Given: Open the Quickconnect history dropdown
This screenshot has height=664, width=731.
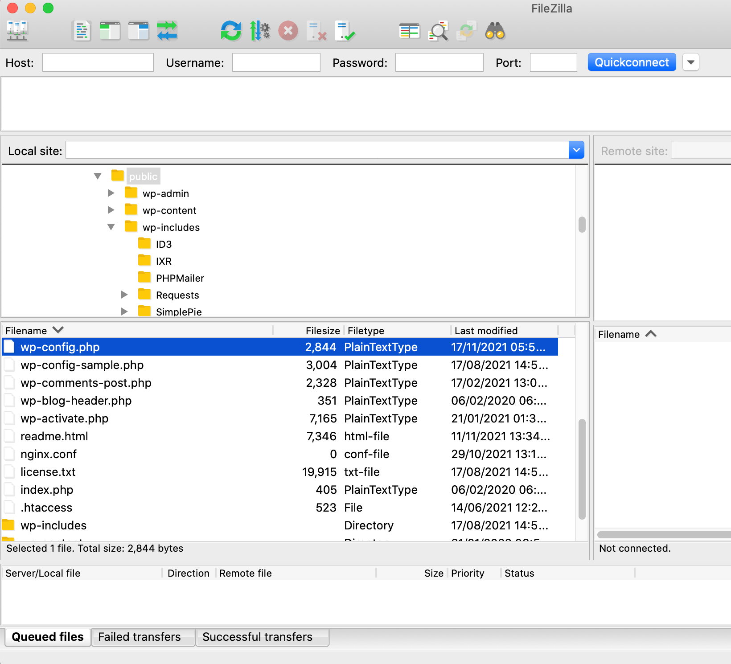Looking at the screenshot, I should pyautogui.click(x=690, y=62).
